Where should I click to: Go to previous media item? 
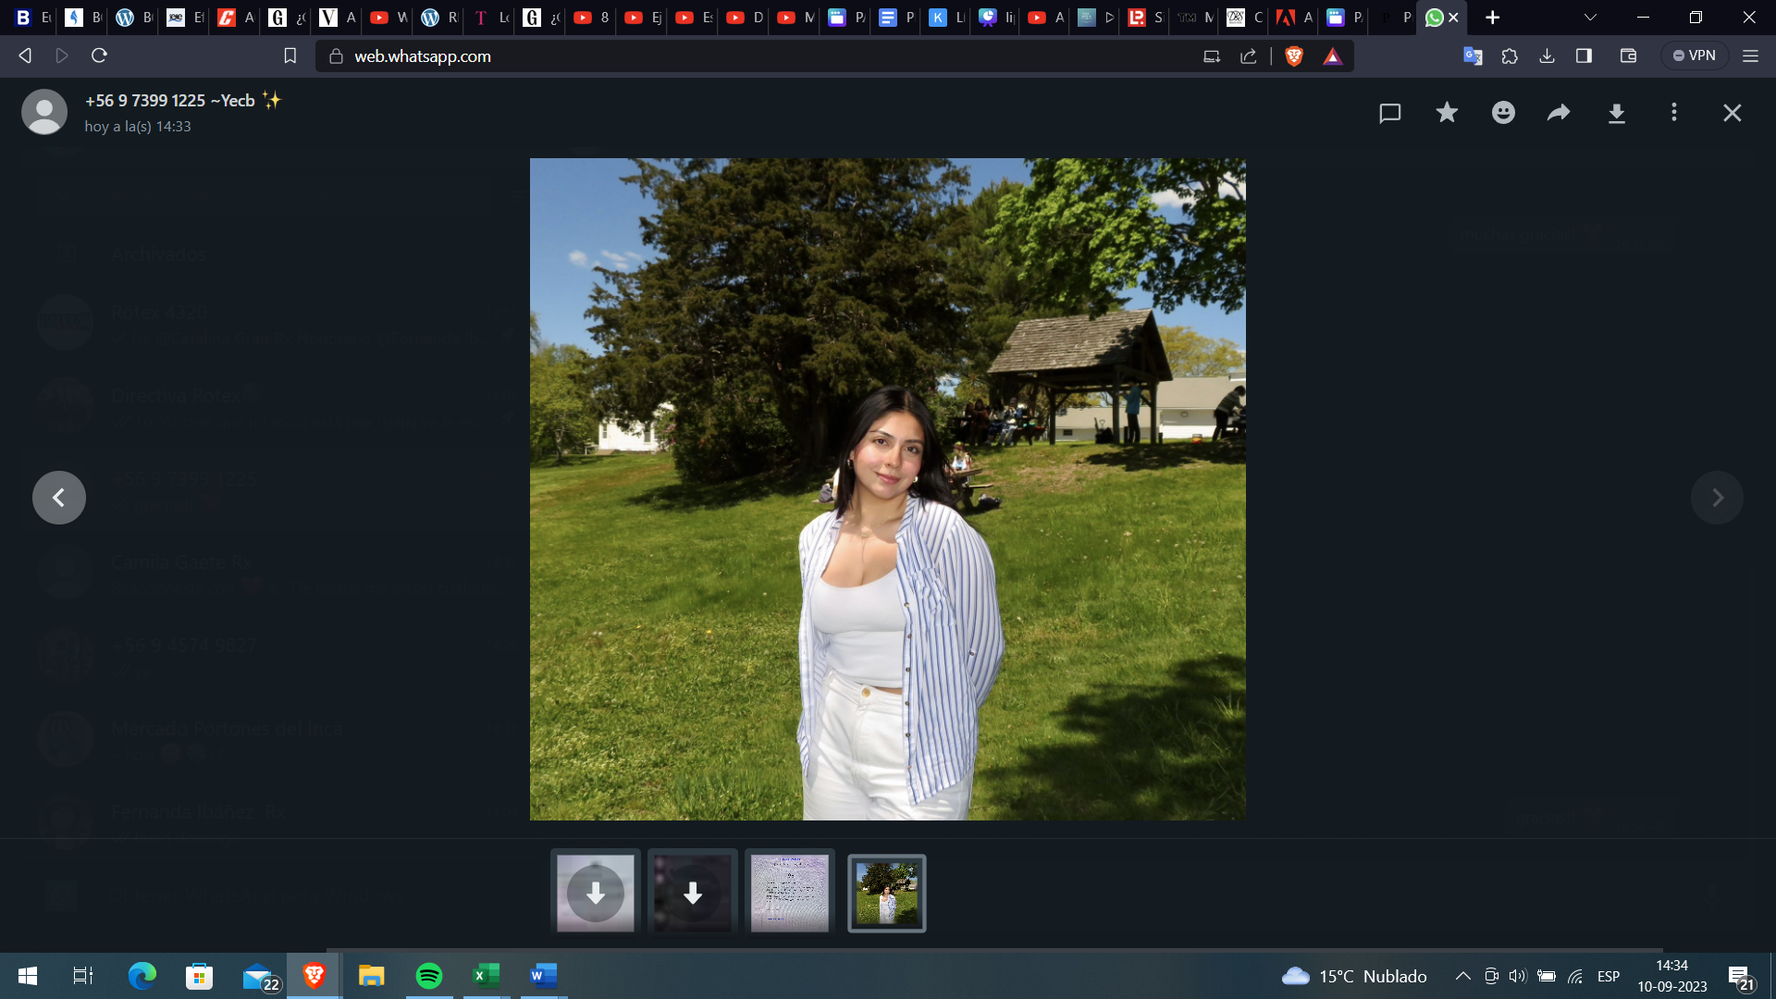(x=59, y=498)
